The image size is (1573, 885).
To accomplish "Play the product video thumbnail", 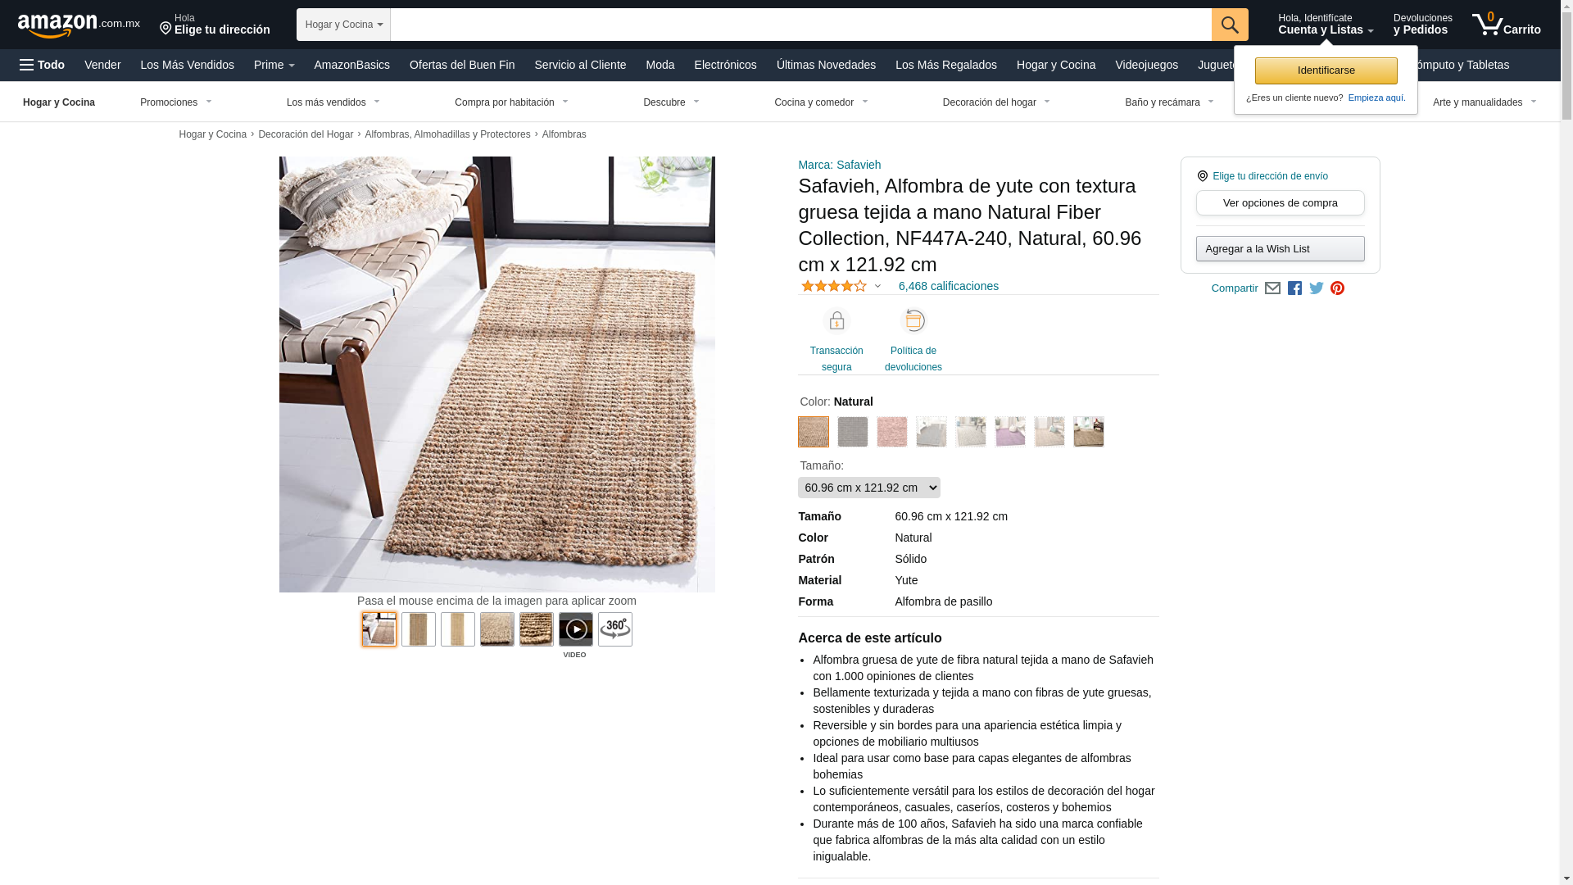I will [576, 629].
